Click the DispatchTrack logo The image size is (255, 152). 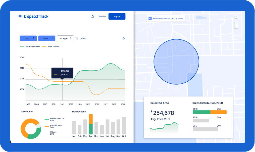tap(36, 16)
